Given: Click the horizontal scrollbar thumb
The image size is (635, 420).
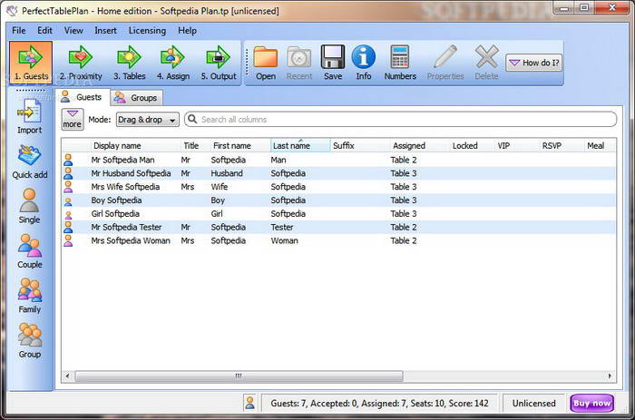Looking at the screenshot, I should 239,376.
